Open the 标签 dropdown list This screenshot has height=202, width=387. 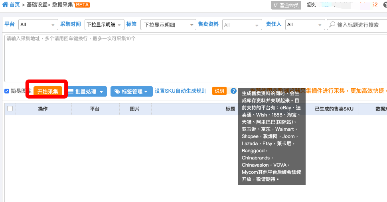(x=168, y=25)
